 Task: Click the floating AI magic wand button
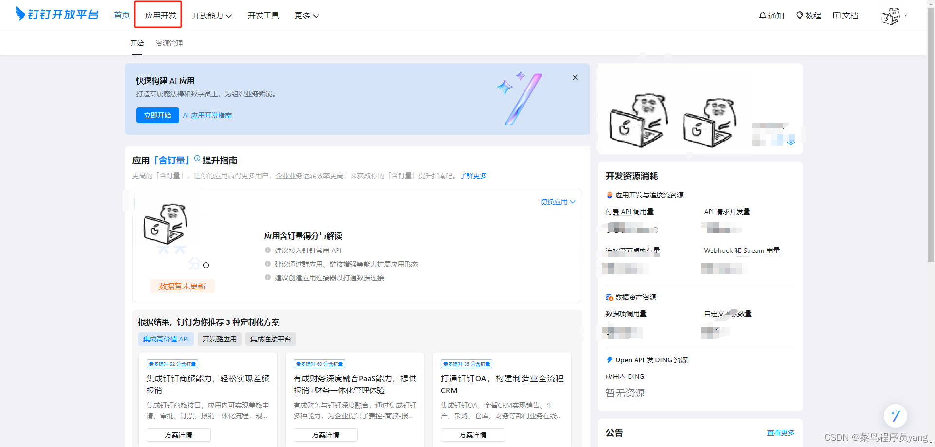coord(896,416)
